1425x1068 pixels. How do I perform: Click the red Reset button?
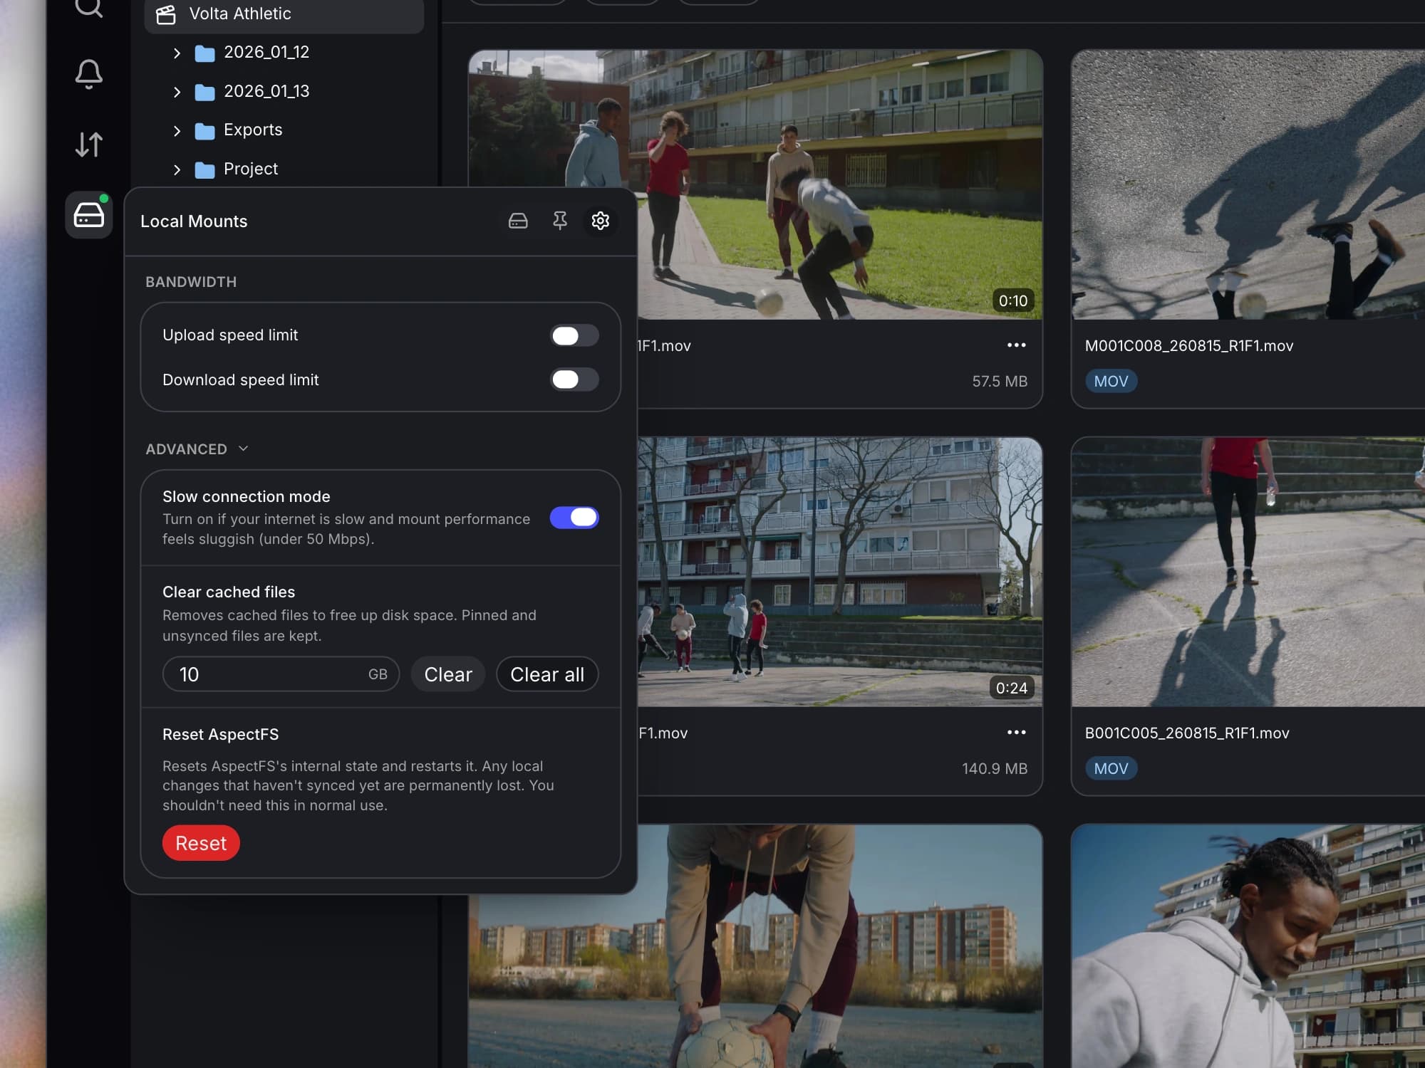pos(201,843)
